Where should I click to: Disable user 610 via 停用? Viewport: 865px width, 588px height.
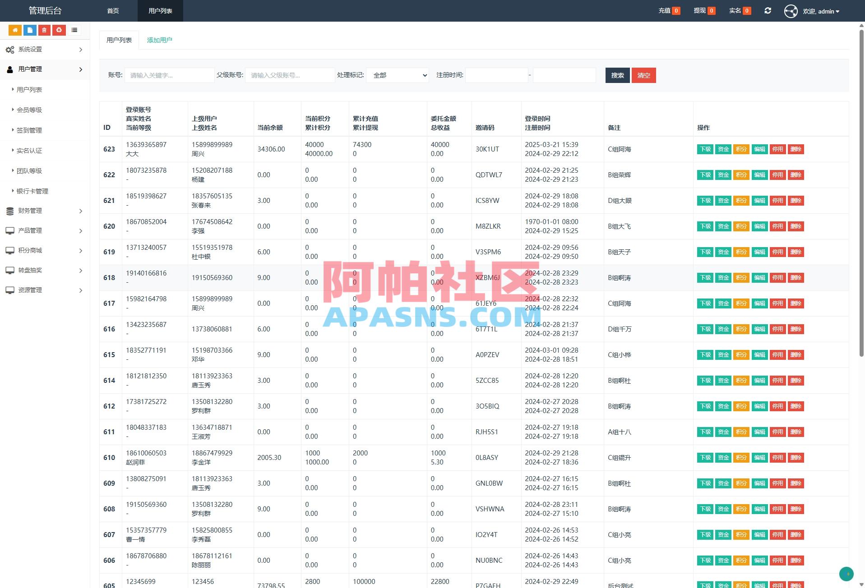pos(777,457)
